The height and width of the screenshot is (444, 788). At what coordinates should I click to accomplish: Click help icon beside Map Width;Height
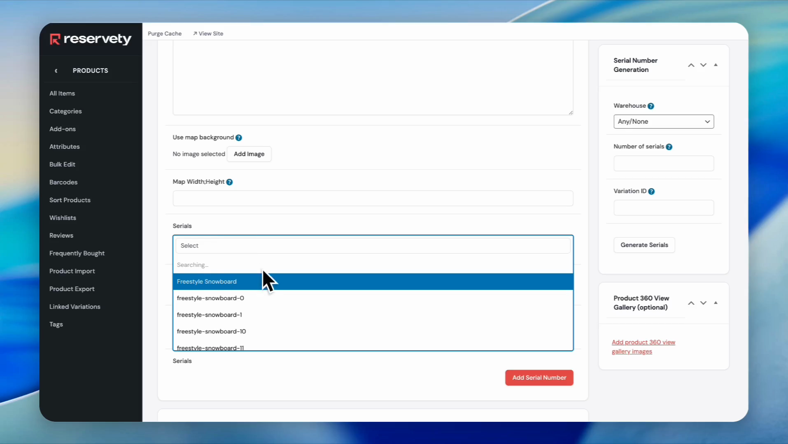(230, 182)
